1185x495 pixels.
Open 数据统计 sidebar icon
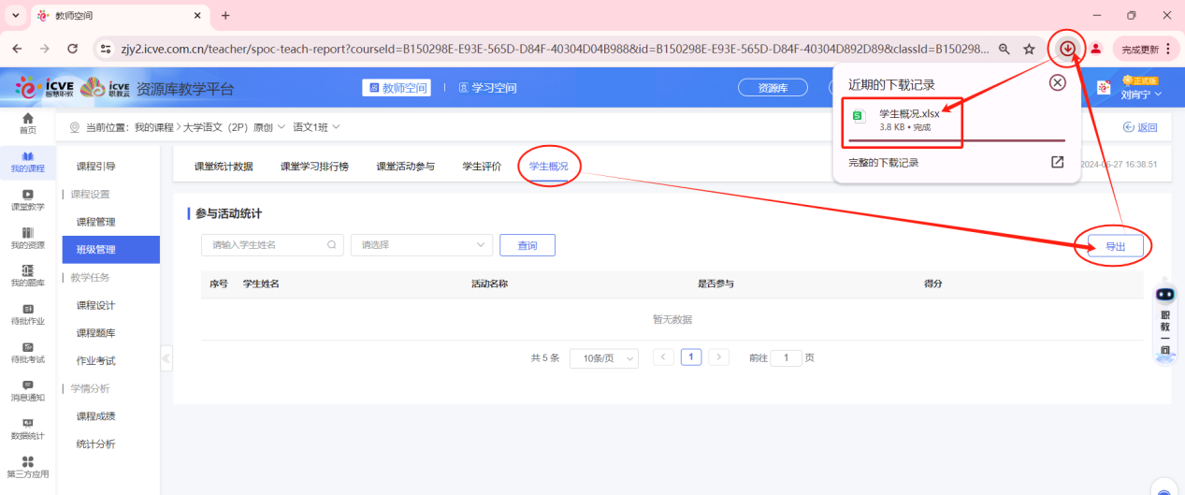pyautogui.click(x=27, y=429)
